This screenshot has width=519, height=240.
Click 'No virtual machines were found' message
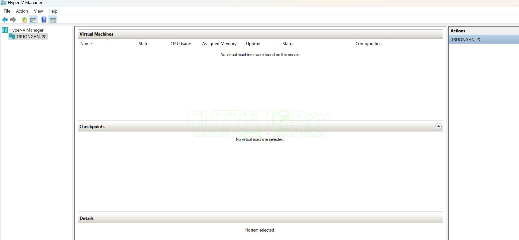click(x=260, y=55)
